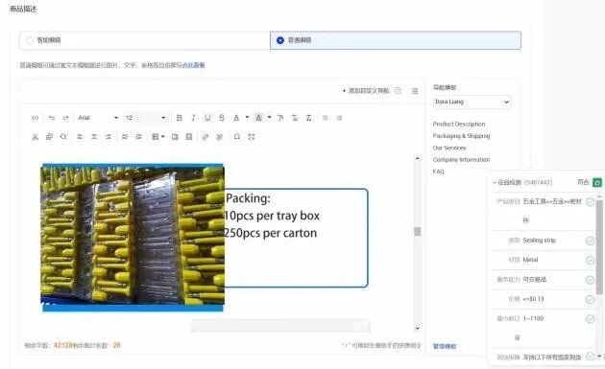Click the font color picker icon
The image size is (605, 369).
236,118
